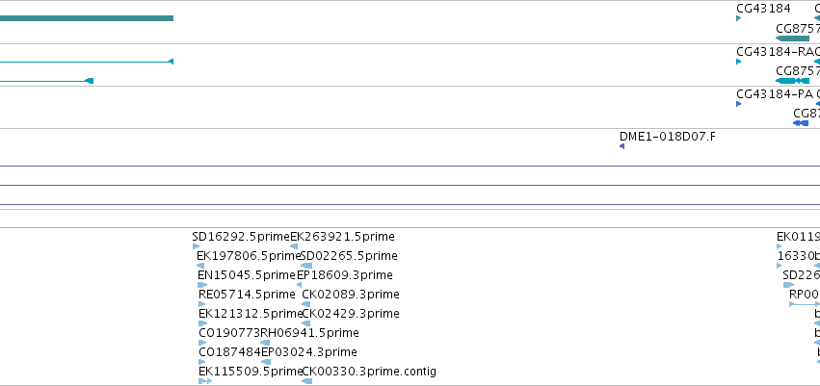The height and width of the screenshot is (386, 820).
Task: Select the large teal gene bar
Action: (87, 18)
